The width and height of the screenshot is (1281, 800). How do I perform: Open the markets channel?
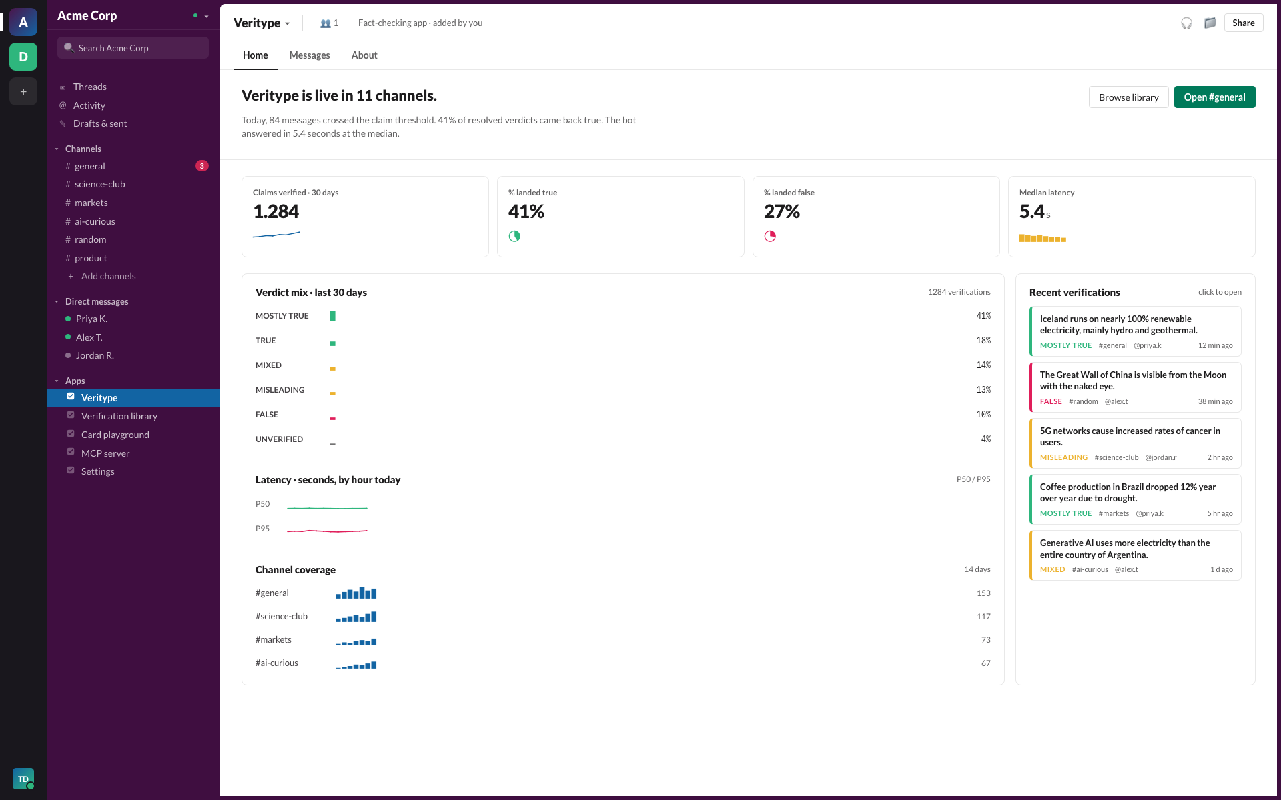(133, 203)
